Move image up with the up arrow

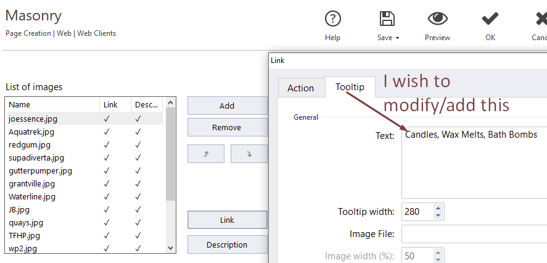coord(206,154)
